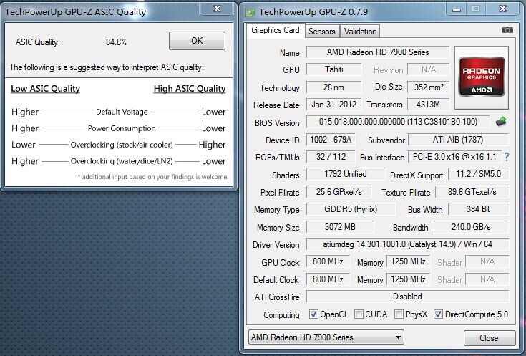The image size is (526, 356).
Task: Open the AMD Radeon HD 7900 Series dropdown
Action: pos(326,337)
